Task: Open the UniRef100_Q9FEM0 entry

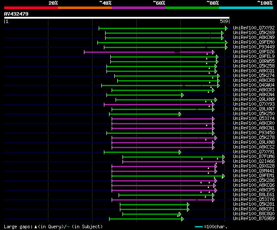Action: pyautogui.click(x=254, y=42)
